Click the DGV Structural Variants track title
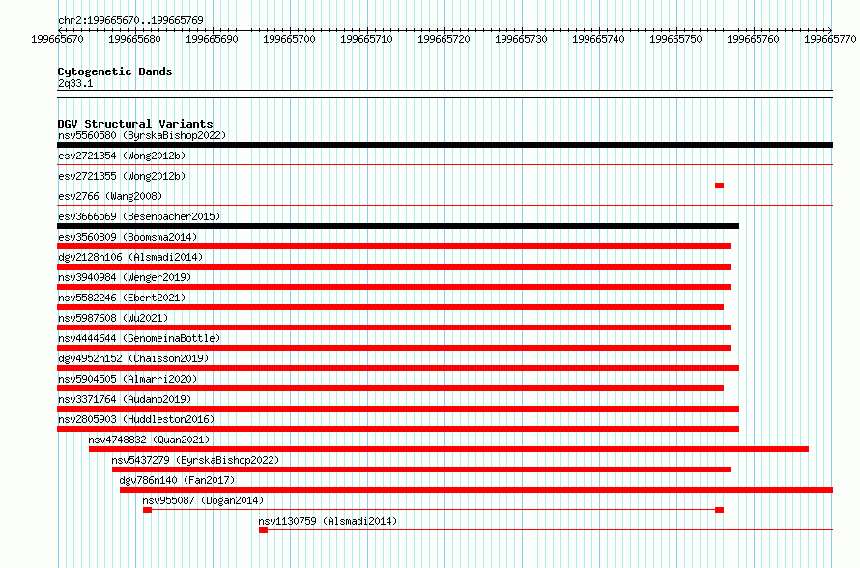The width and height of the screenshot is (860, 568). pyautogui.click(x=135, y=124)
